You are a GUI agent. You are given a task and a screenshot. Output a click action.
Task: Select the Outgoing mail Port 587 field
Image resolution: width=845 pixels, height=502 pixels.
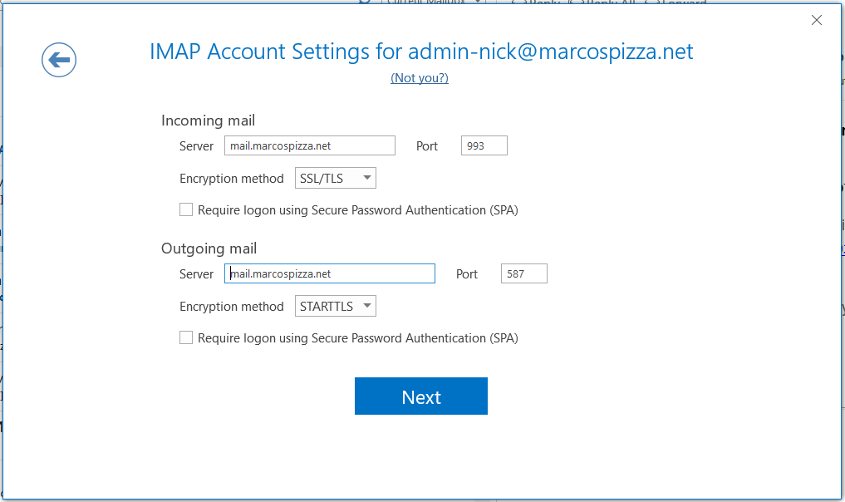pyautogui.click(x=523, y=273)
